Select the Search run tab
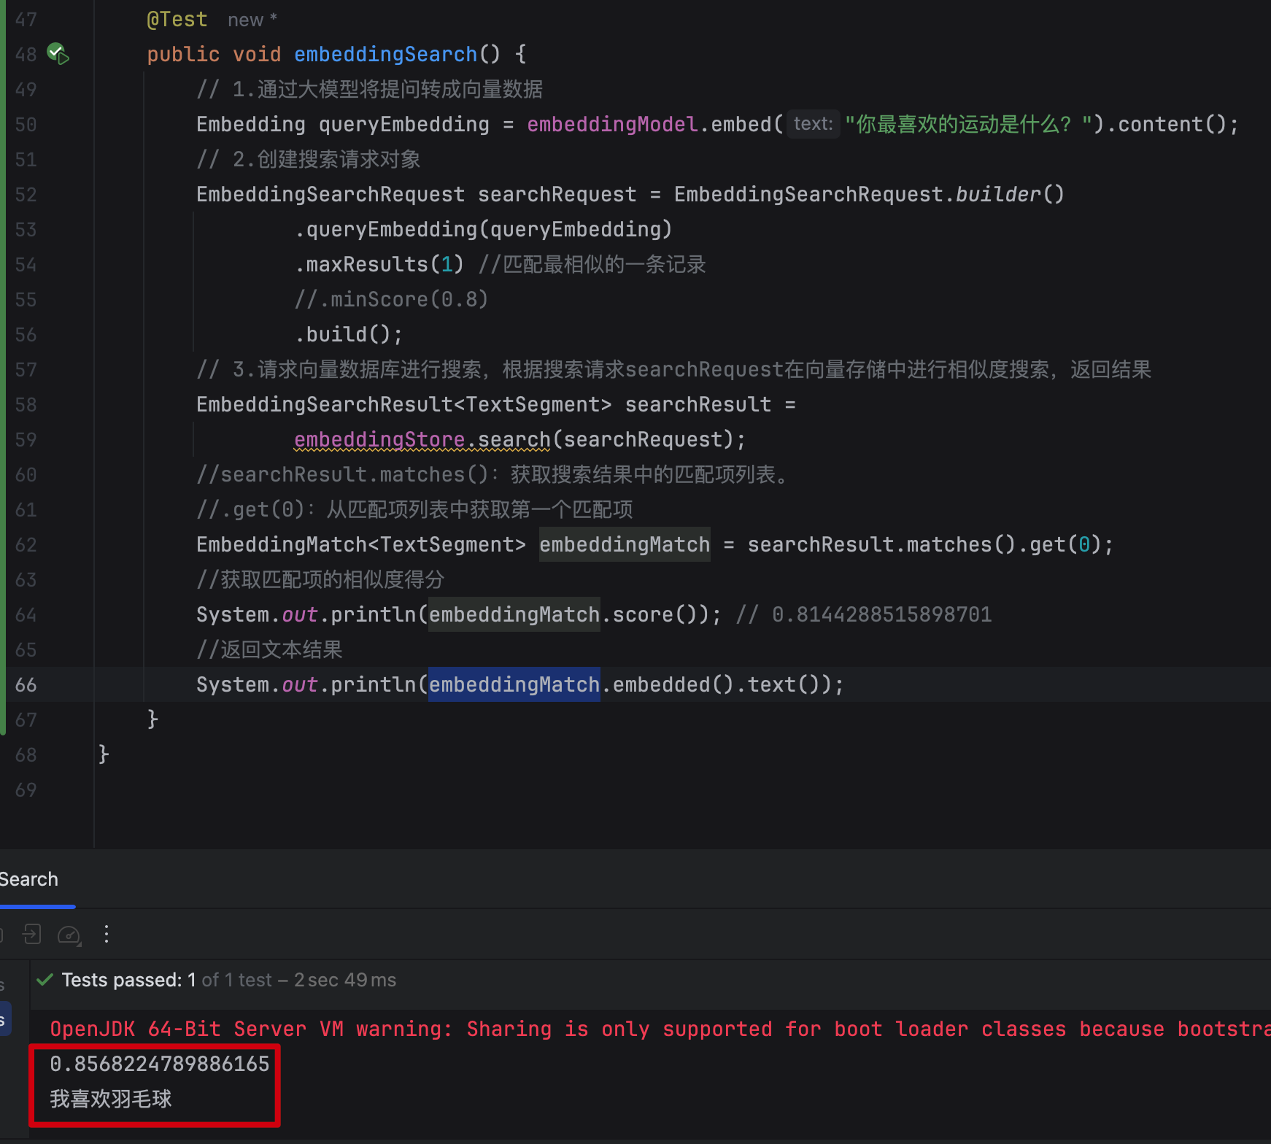Viewport: 1271px width, 1144px height. pyautogui.click(x=28, y=879)
